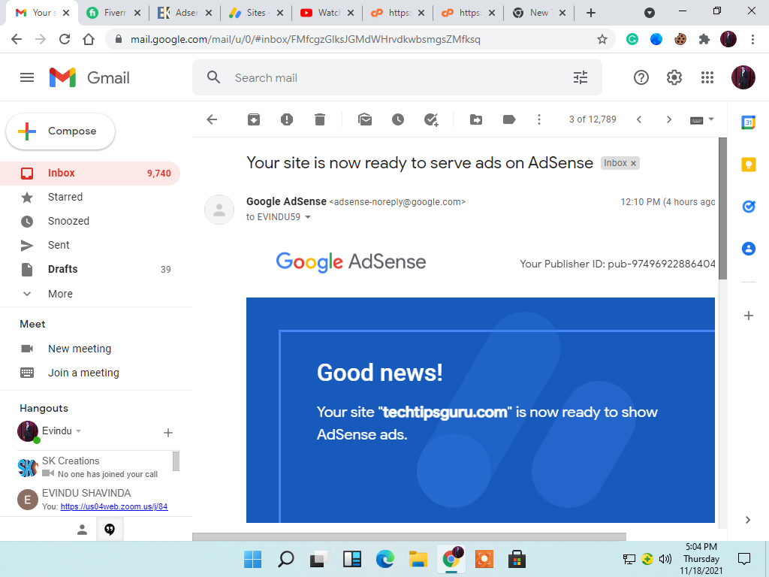The image size is (769, 577).
Task: Open Google Tasks side panel
Action: click(749, 207)
